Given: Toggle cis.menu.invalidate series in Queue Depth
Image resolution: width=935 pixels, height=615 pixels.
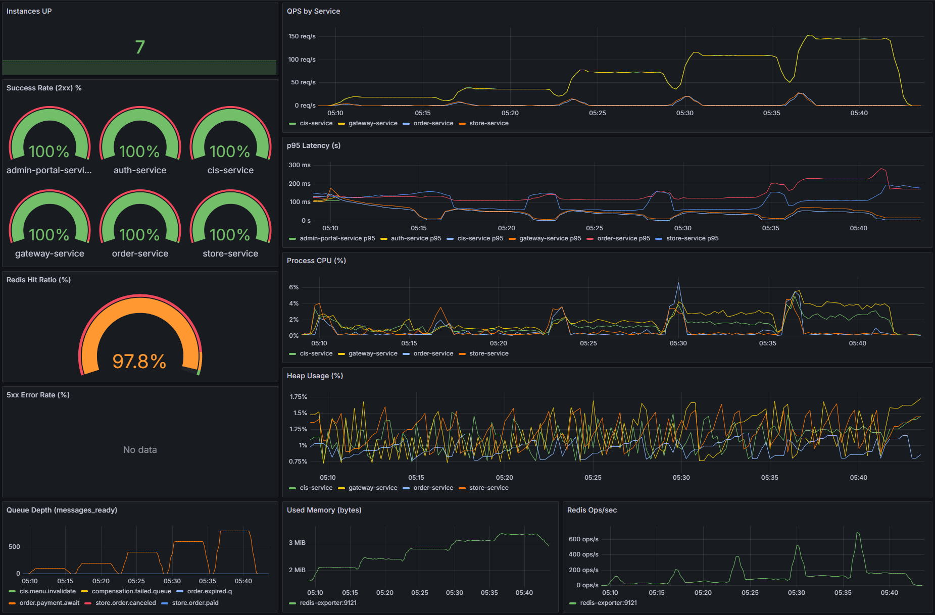Looking at the screenshot, I should pyautogui.click(x=48, y=591).
